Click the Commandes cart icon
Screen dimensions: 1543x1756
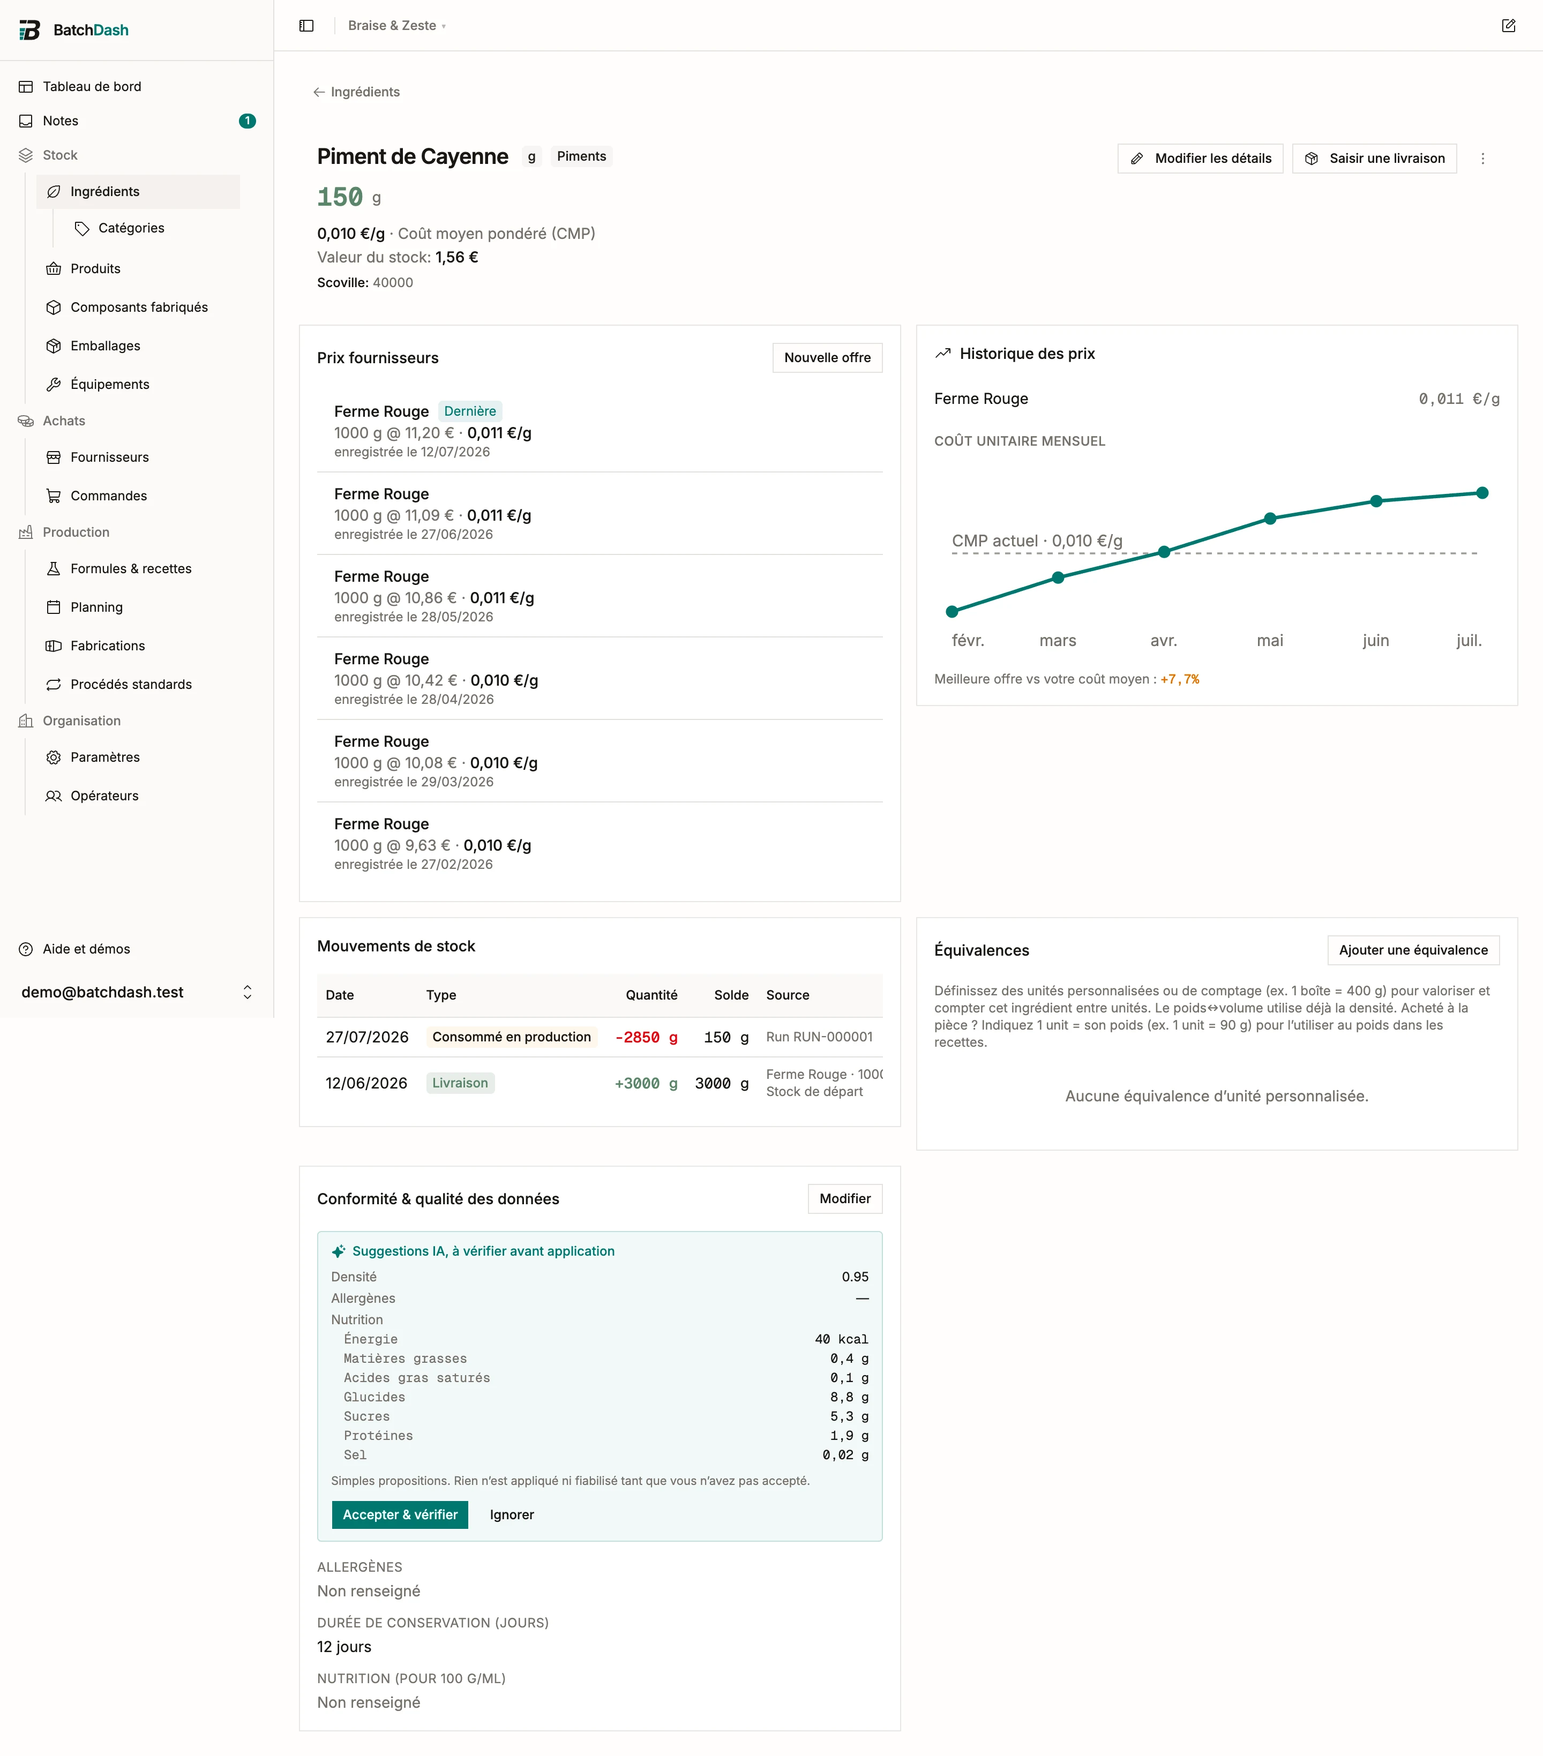click(53, 497)
